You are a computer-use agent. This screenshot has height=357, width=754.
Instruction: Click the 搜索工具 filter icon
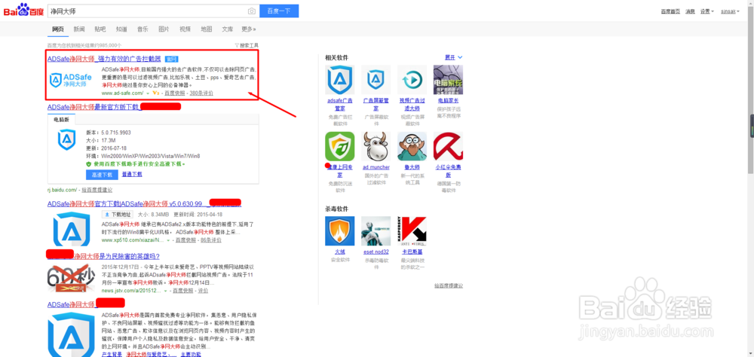pyautogui.click(x=237, y=45)
